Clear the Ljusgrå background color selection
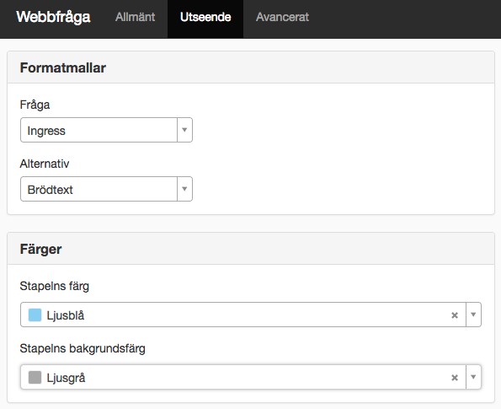 click(455, 378)
